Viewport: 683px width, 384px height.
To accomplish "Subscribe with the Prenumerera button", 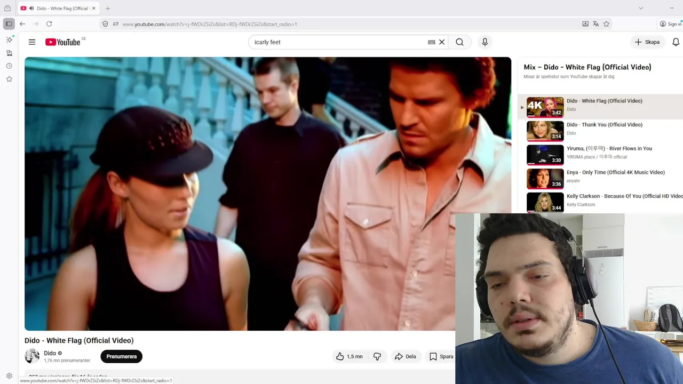I will (121, 356).
